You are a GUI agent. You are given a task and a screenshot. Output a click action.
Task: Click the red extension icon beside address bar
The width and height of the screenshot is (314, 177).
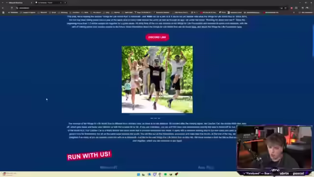click(x=291, y=8)
